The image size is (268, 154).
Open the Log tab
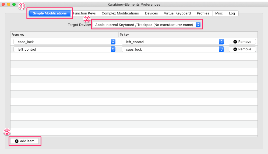(x=232, y=13)
